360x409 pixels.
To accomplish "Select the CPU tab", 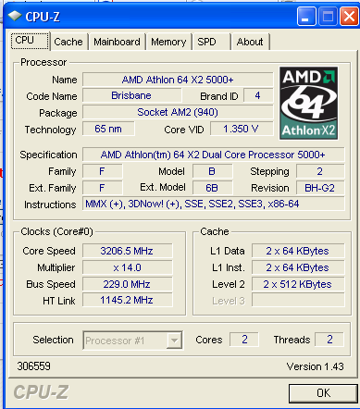I will 30,41.
